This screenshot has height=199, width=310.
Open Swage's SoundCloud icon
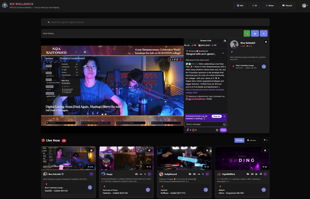pyautogui.click(x=141, y=174)
